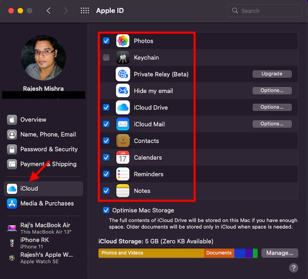Focus the Search input field
The width and height of the screenshot is (308, 279).
coord(264,11)
